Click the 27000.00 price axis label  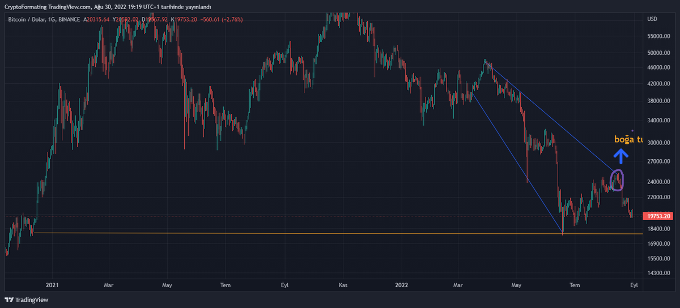tap(658, 162)
